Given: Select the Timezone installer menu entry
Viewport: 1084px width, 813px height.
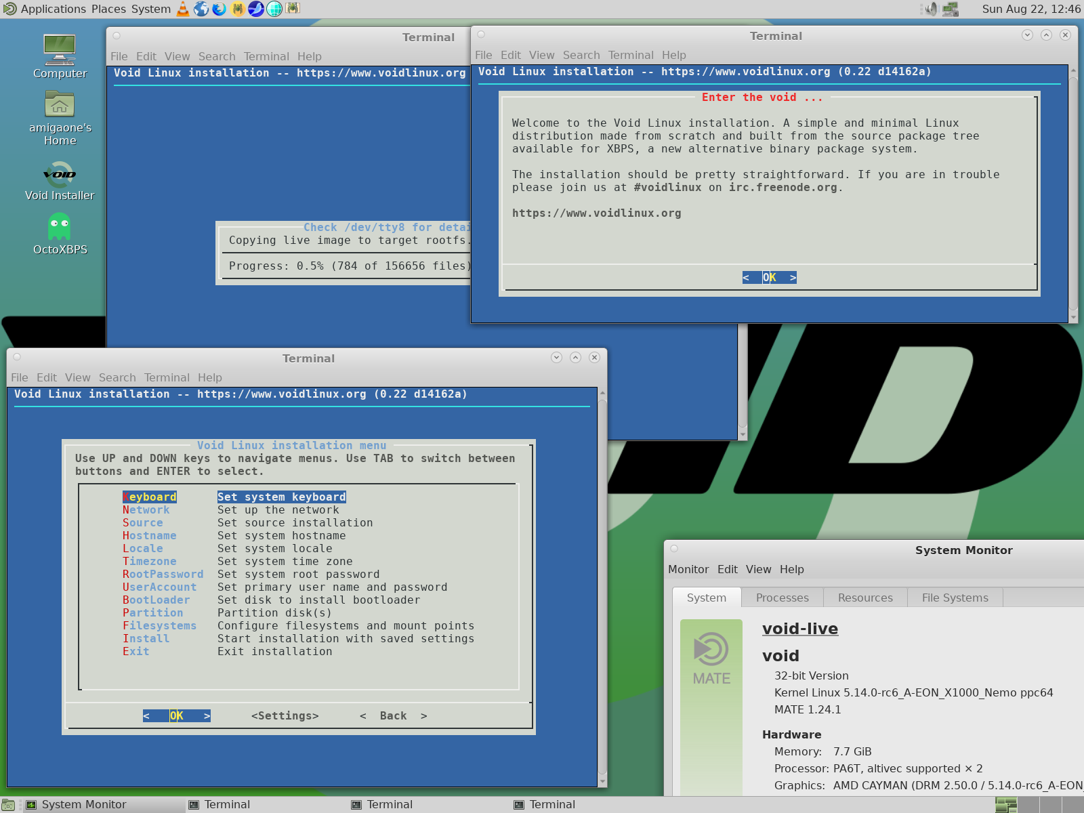Looking at the screenshot, I should pyautogui.click(x=238, y=561).
